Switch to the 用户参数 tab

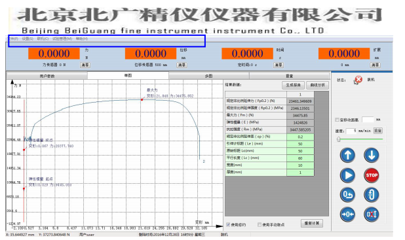[x=47, y=76]
